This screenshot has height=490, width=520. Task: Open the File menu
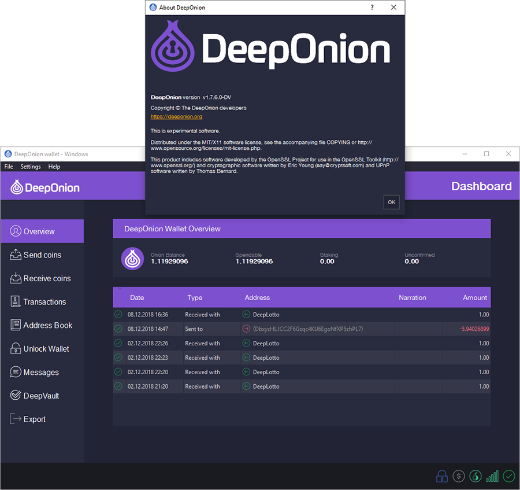pyautogui.click(x=9, y=167)
